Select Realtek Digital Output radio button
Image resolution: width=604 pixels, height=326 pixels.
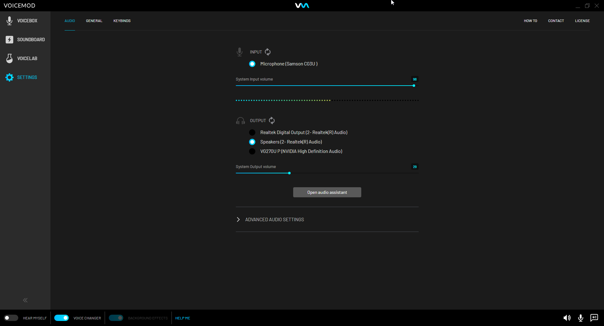[252, 132]
